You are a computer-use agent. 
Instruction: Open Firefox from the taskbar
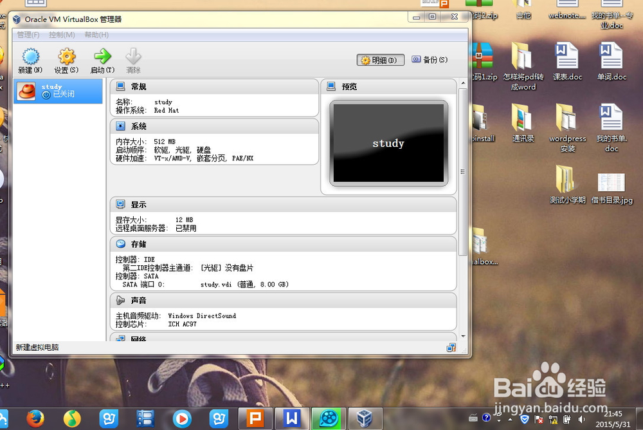pos(35,418)
